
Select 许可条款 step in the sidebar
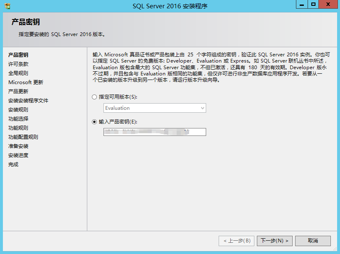click(x=18, y=64)
